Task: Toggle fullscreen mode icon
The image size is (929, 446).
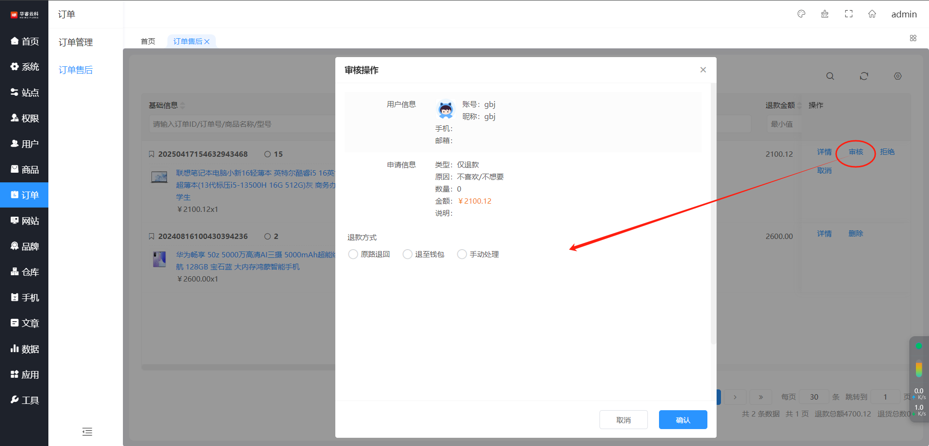Action: 849,14
